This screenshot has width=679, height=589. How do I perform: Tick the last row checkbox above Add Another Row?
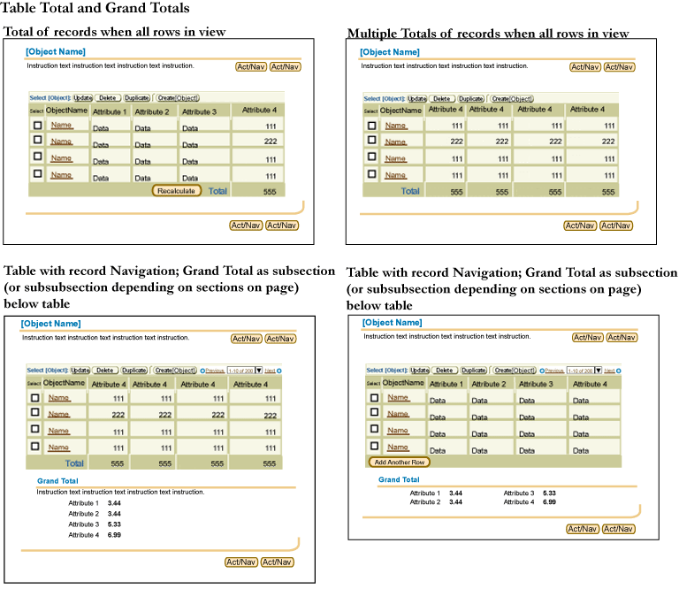(375, 445)
